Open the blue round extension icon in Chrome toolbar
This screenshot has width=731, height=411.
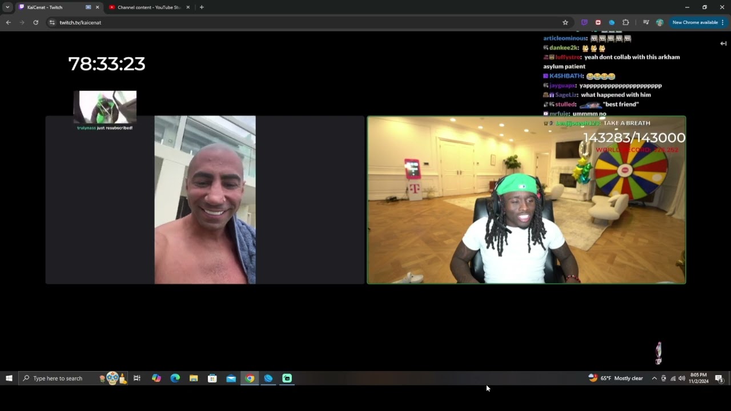[612, 22]
